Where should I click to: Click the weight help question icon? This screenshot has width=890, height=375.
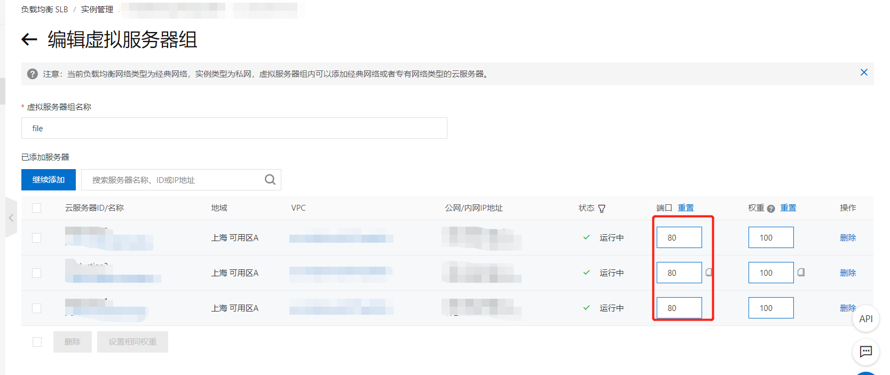tap(771, 209)
